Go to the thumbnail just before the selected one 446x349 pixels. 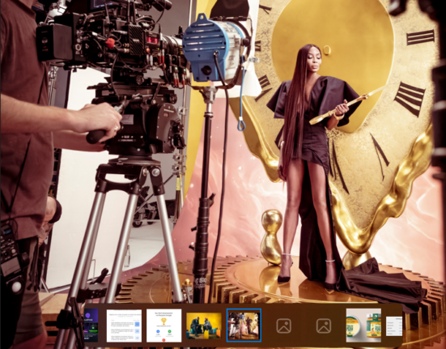[204, 326]
